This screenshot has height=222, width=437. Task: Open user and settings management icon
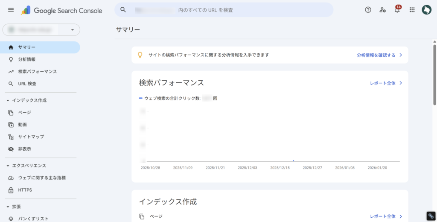(x=383, y=10)
